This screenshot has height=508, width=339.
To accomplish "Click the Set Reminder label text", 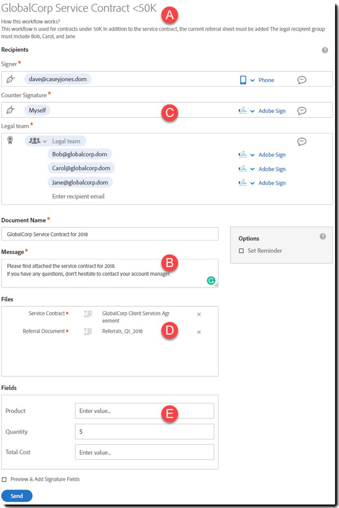I will pyautogui.click(x=265, y=251).
